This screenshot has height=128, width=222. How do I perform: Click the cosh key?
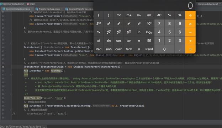[x=119, y=49]
